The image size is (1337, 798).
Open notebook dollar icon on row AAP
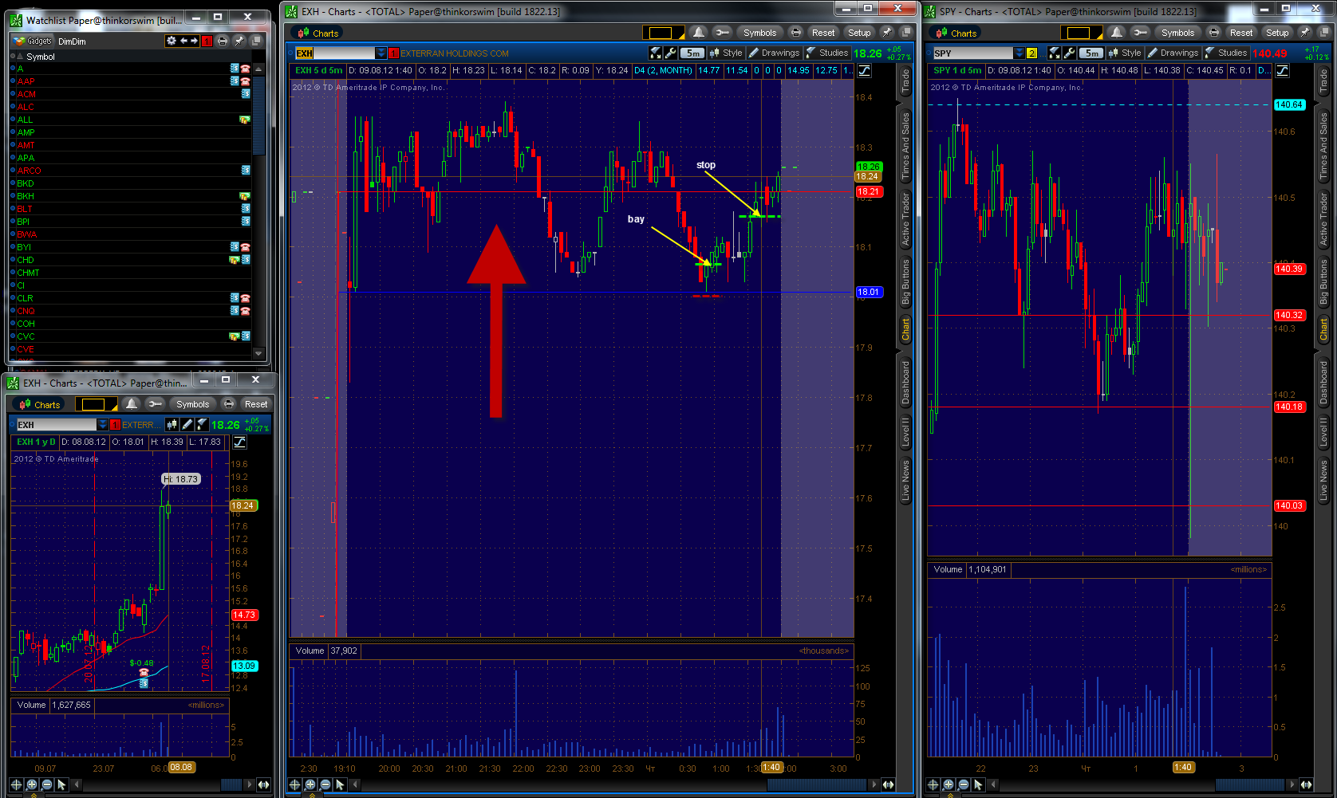coord(235,81)
